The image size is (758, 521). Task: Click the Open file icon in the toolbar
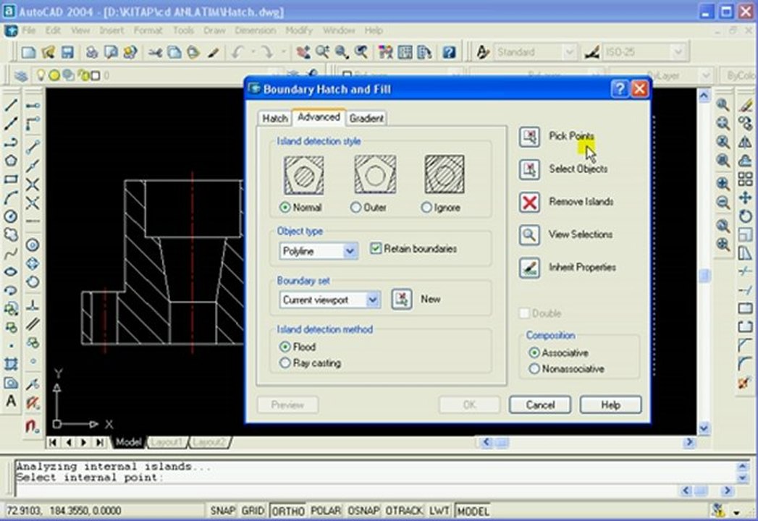coord(48,51)
